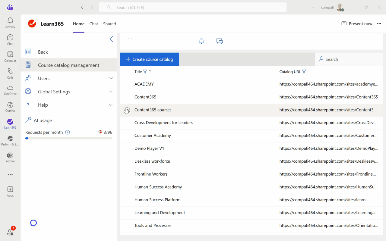Image resolution: width=386 pixels, height=241 pixels.
Task: Click the Requests per month info icon
Action: click(68, 132)
